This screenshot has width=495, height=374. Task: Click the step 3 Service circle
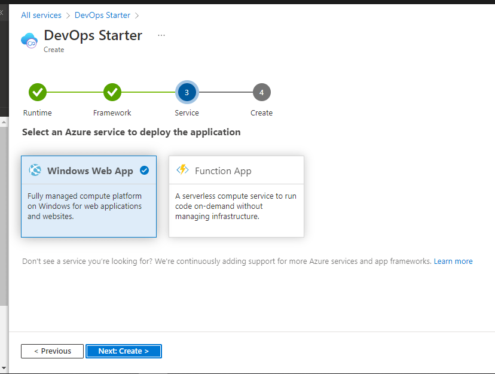point(187,92)
